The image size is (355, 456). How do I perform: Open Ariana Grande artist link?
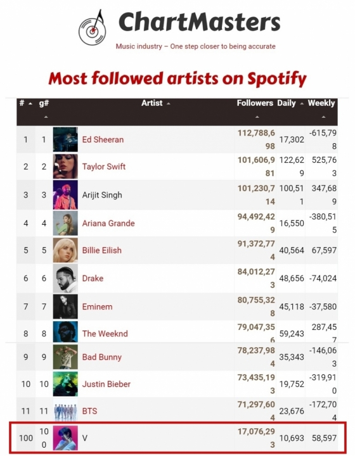pos(108,224)
